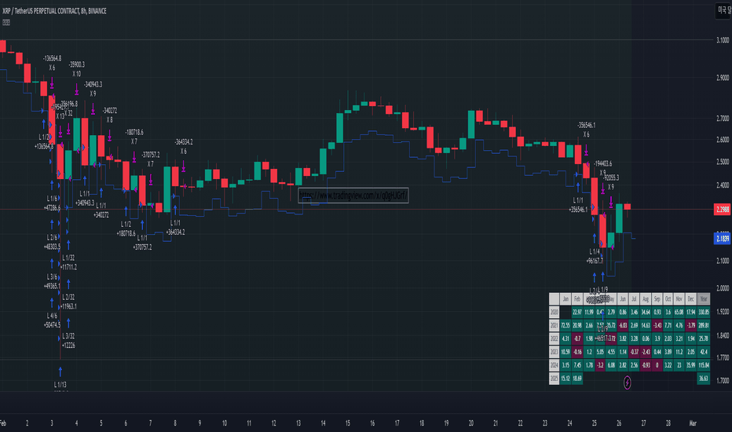
Task: Select the red 2.2988 current price label
Action: point(723,209)
